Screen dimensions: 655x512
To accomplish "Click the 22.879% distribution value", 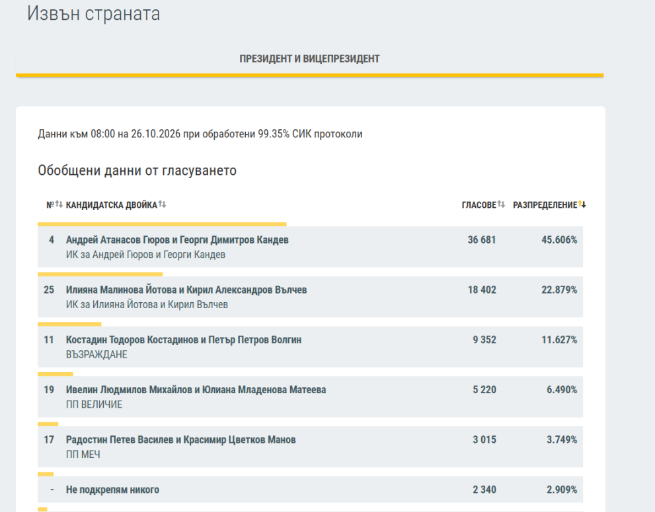I will pos(559,290).
